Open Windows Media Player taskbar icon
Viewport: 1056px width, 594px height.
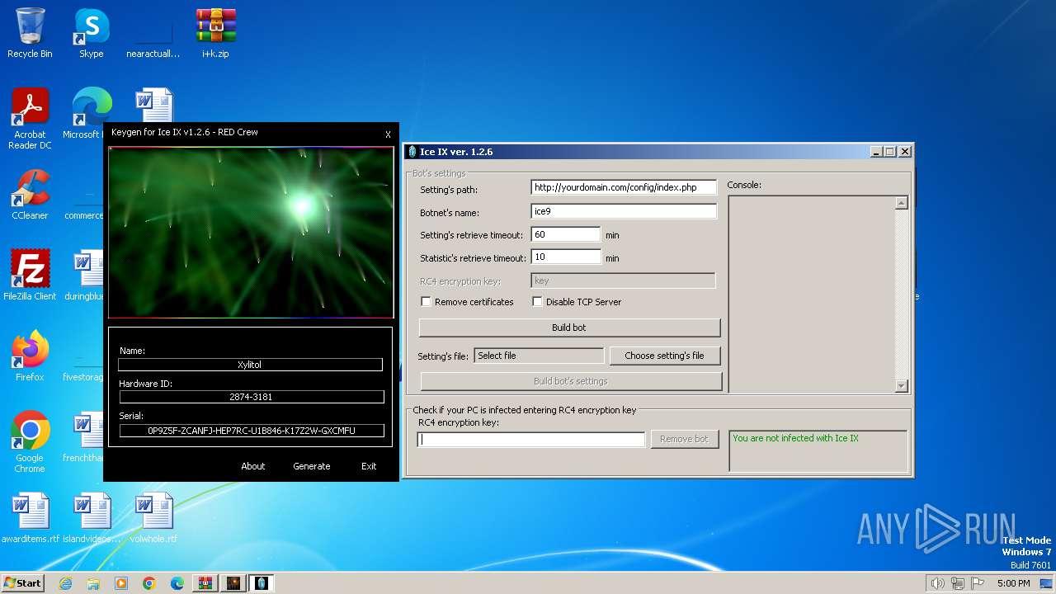pos(121,583)
